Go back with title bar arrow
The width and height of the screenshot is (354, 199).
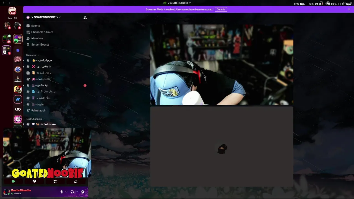coord(4,3)
